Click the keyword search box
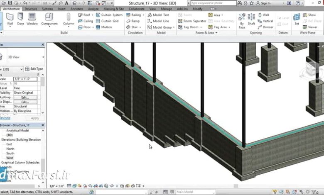Screen dimensions: 324x195 click(x=213, y=3)
